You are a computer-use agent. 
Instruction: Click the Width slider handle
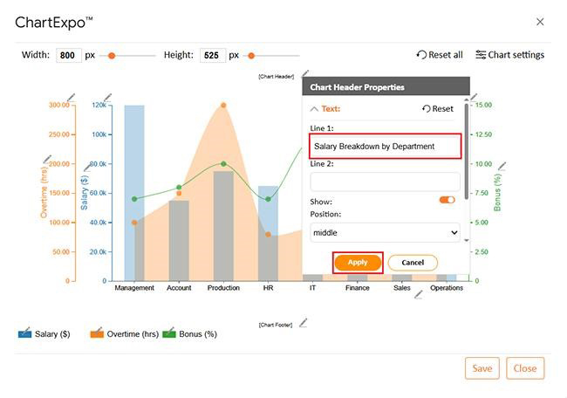(112, 56)
